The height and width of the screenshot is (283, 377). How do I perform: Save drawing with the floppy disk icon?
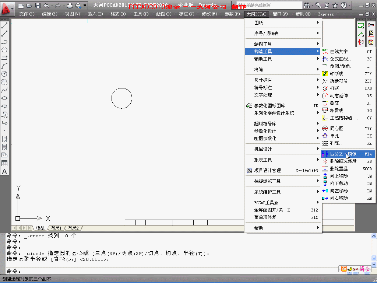click(38, 6)
